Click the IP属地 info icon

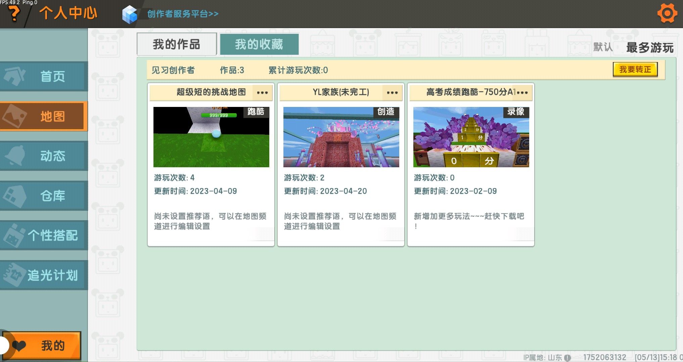click(x=567, y=358)
